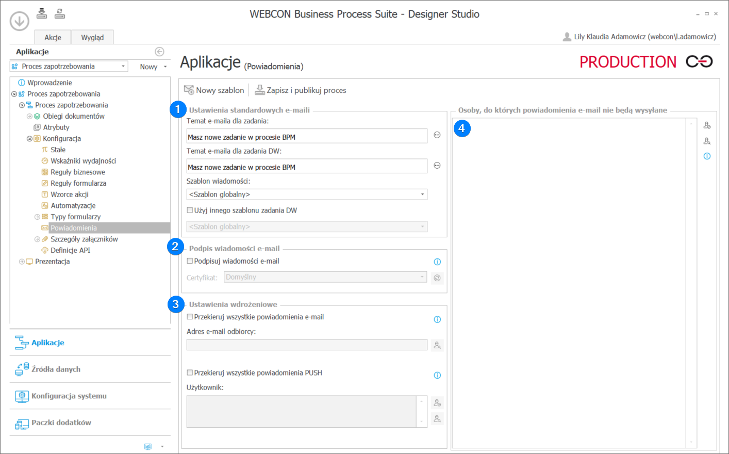Click the round download arrow application button

pos(20,21)
